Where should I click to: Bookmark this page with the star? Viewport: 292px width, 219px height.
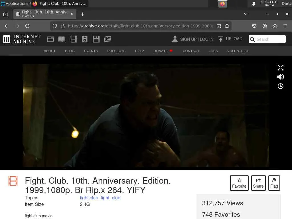point(227,26)
